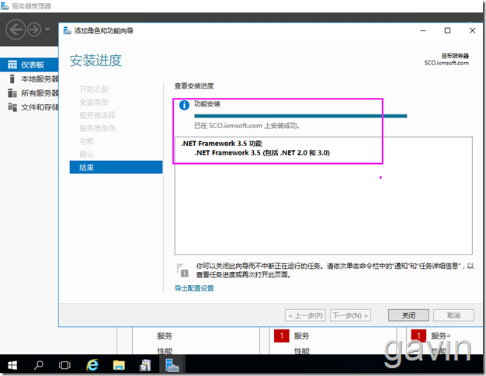
Task: Click the middle tile 服务 entry in dashboard
Action: tap(301, 336)
